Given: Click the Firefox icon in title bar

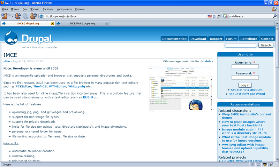Looking at the screenshot, I should [2, 3].
